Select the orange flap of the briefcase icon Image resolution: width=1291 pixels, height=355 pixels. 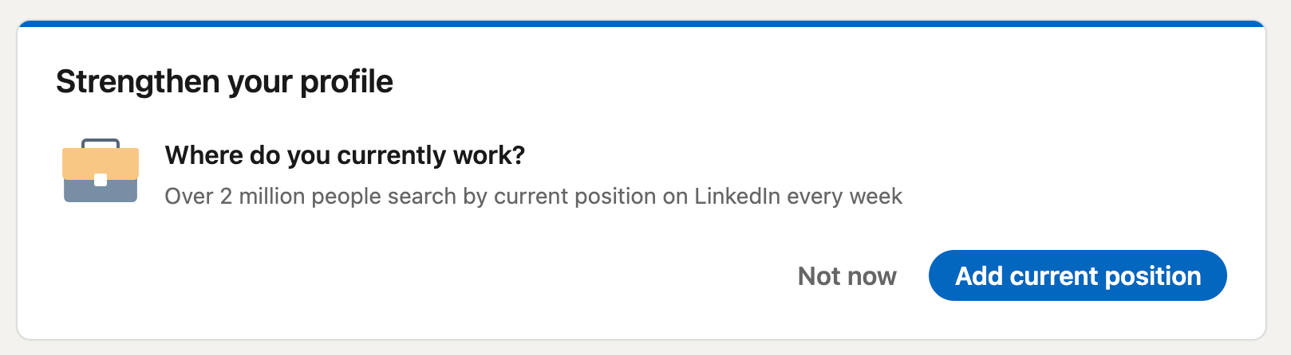101,163
